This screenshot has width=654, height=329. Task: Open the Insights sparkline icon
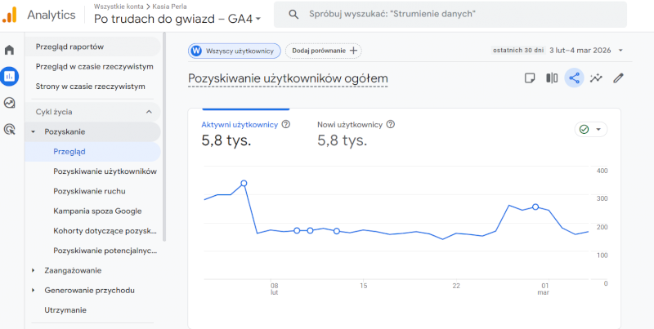point(596,78)
